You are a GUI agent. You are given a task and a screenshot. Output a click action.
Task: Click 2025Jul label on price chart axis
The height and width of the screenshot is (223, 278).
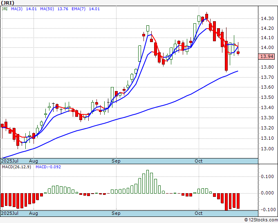click(x=9, y=161)
